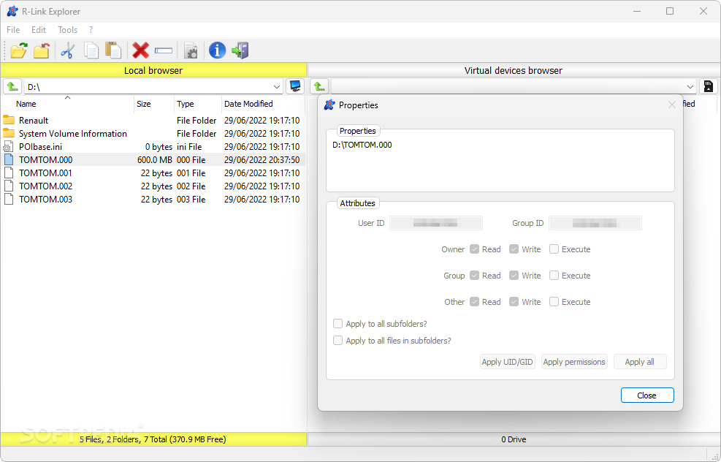Click the rename field toolbar icon

(x=163, y=50)
